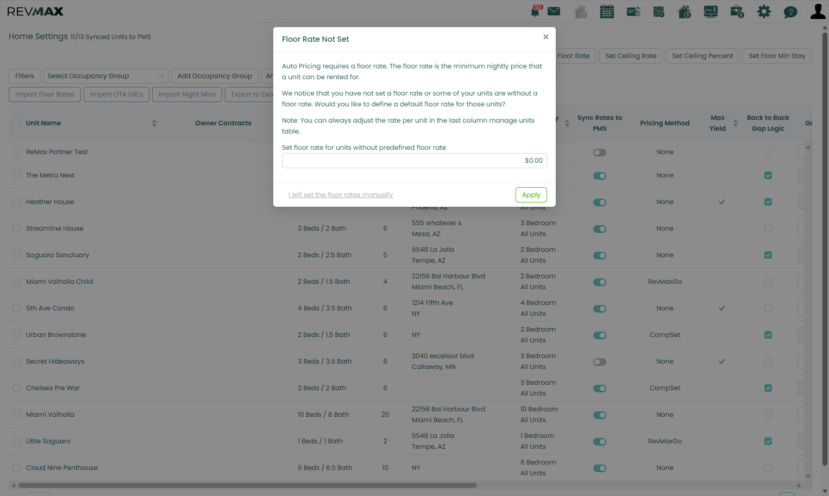Click the CompSet value for Chelsea Pre War
Viewport: 829px width, 496px height.
[x=665, y=388]
